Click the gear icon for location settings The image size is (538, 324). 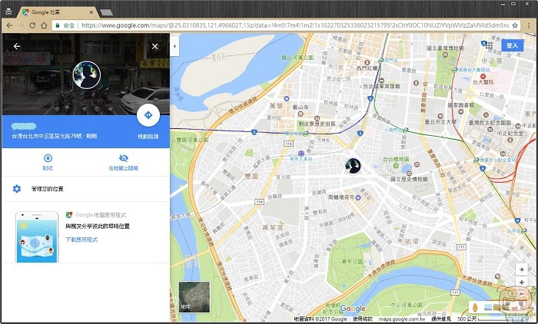(x=17, y=189)
